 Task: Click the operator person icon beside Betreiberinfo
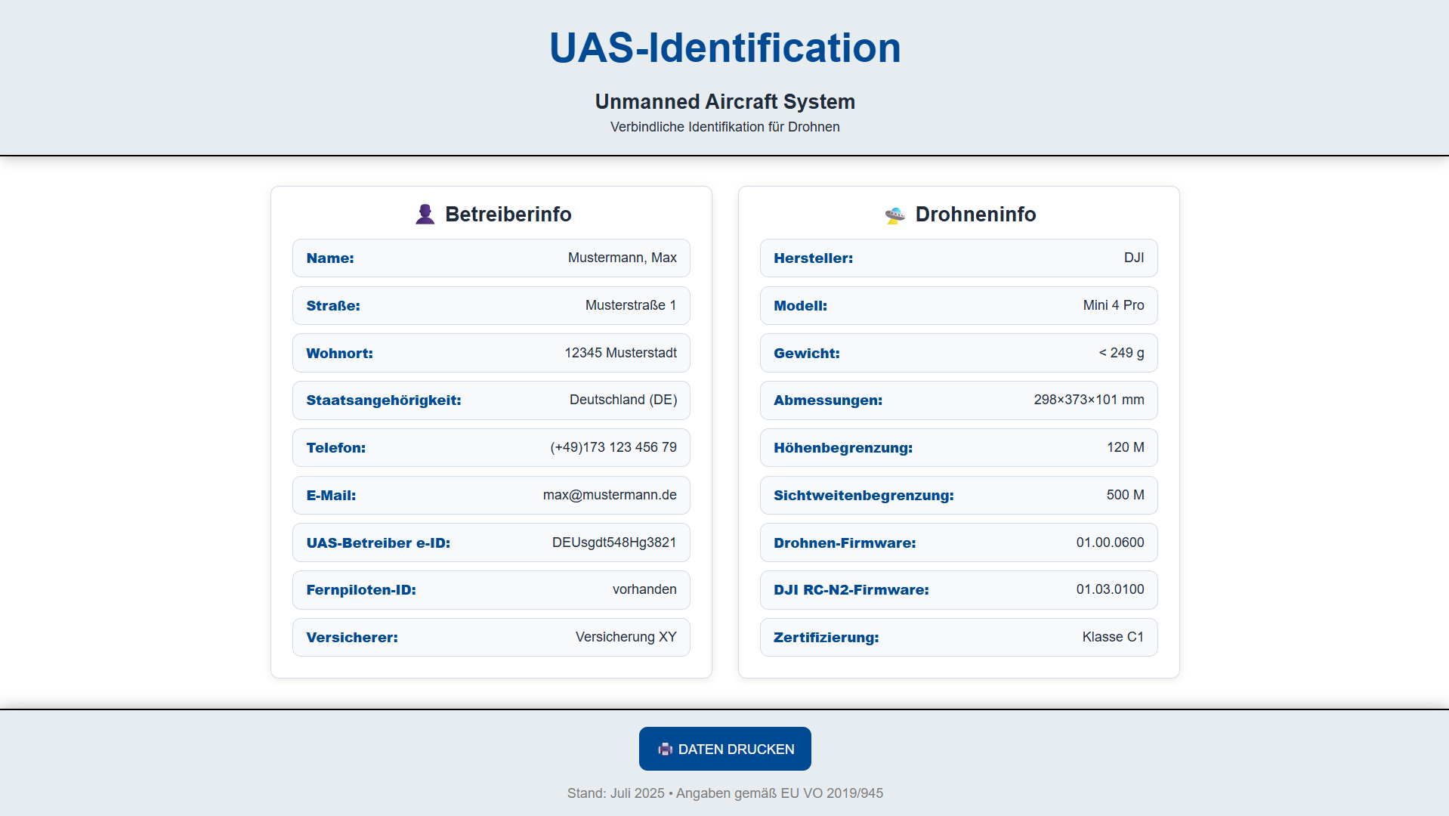coord(425,215)
